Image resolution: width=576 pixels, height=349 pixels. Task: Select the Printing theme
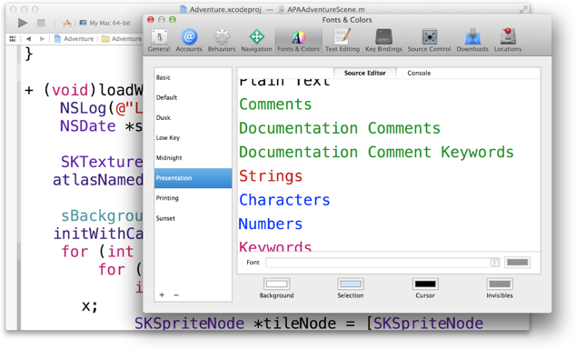tap(193, 198)
